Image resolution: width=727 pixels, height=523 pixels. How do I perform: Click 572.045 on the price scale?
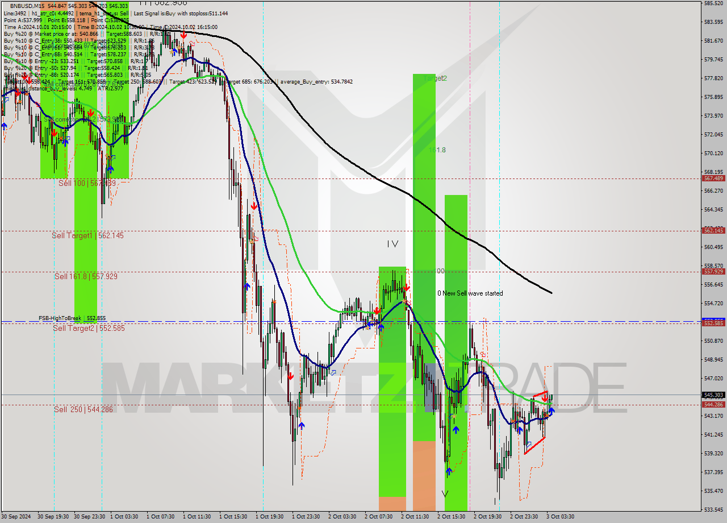pos(713,135)
